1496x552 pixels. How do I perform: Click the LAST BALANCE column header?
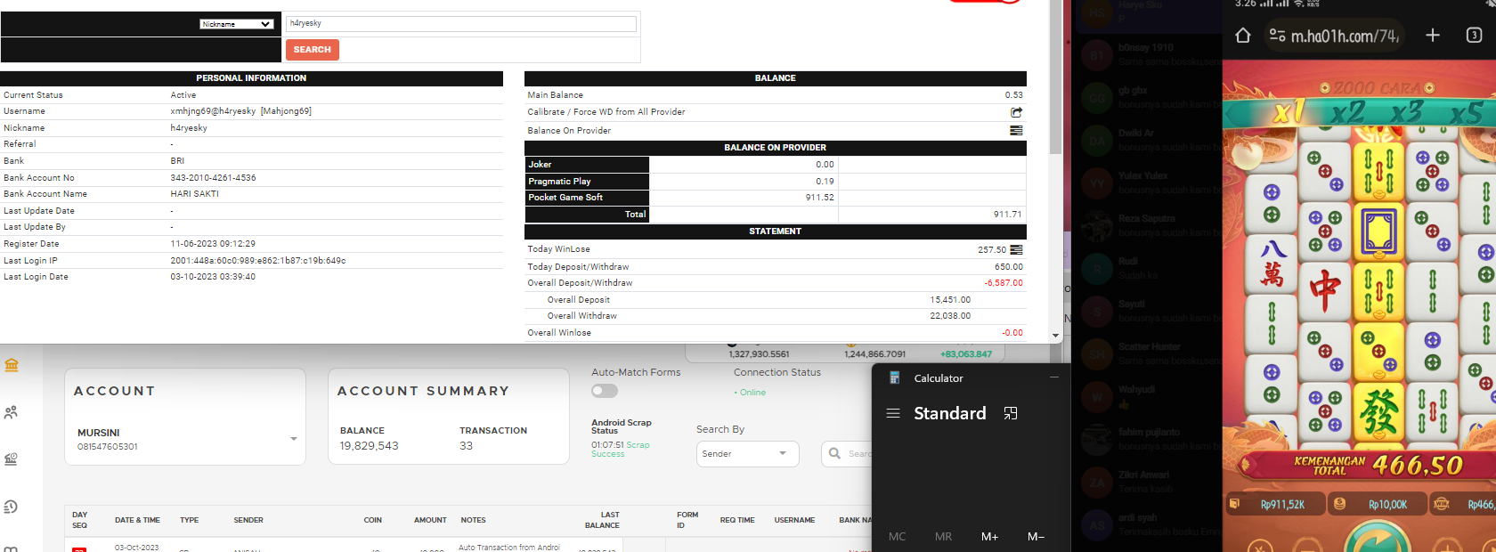[x=602, y=520]
